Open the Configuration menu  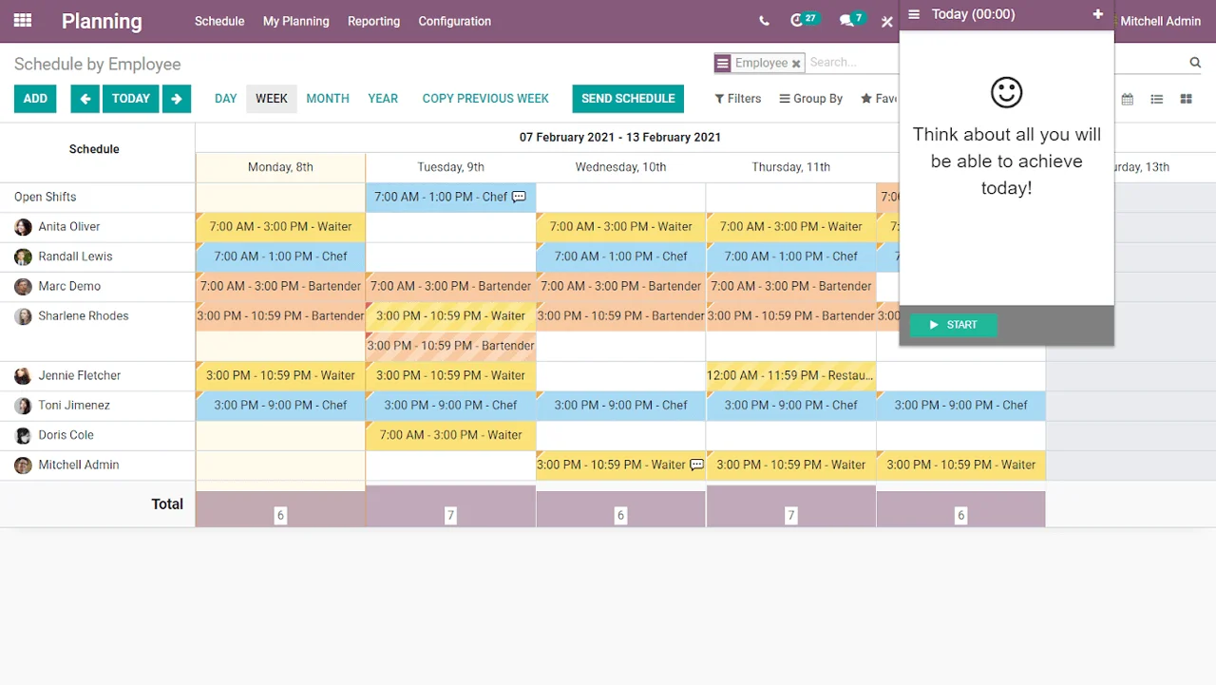454,21
